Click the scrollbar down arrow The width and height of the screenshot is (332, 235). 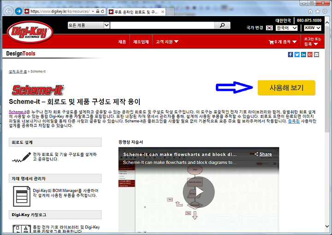(x=327, y=226)
